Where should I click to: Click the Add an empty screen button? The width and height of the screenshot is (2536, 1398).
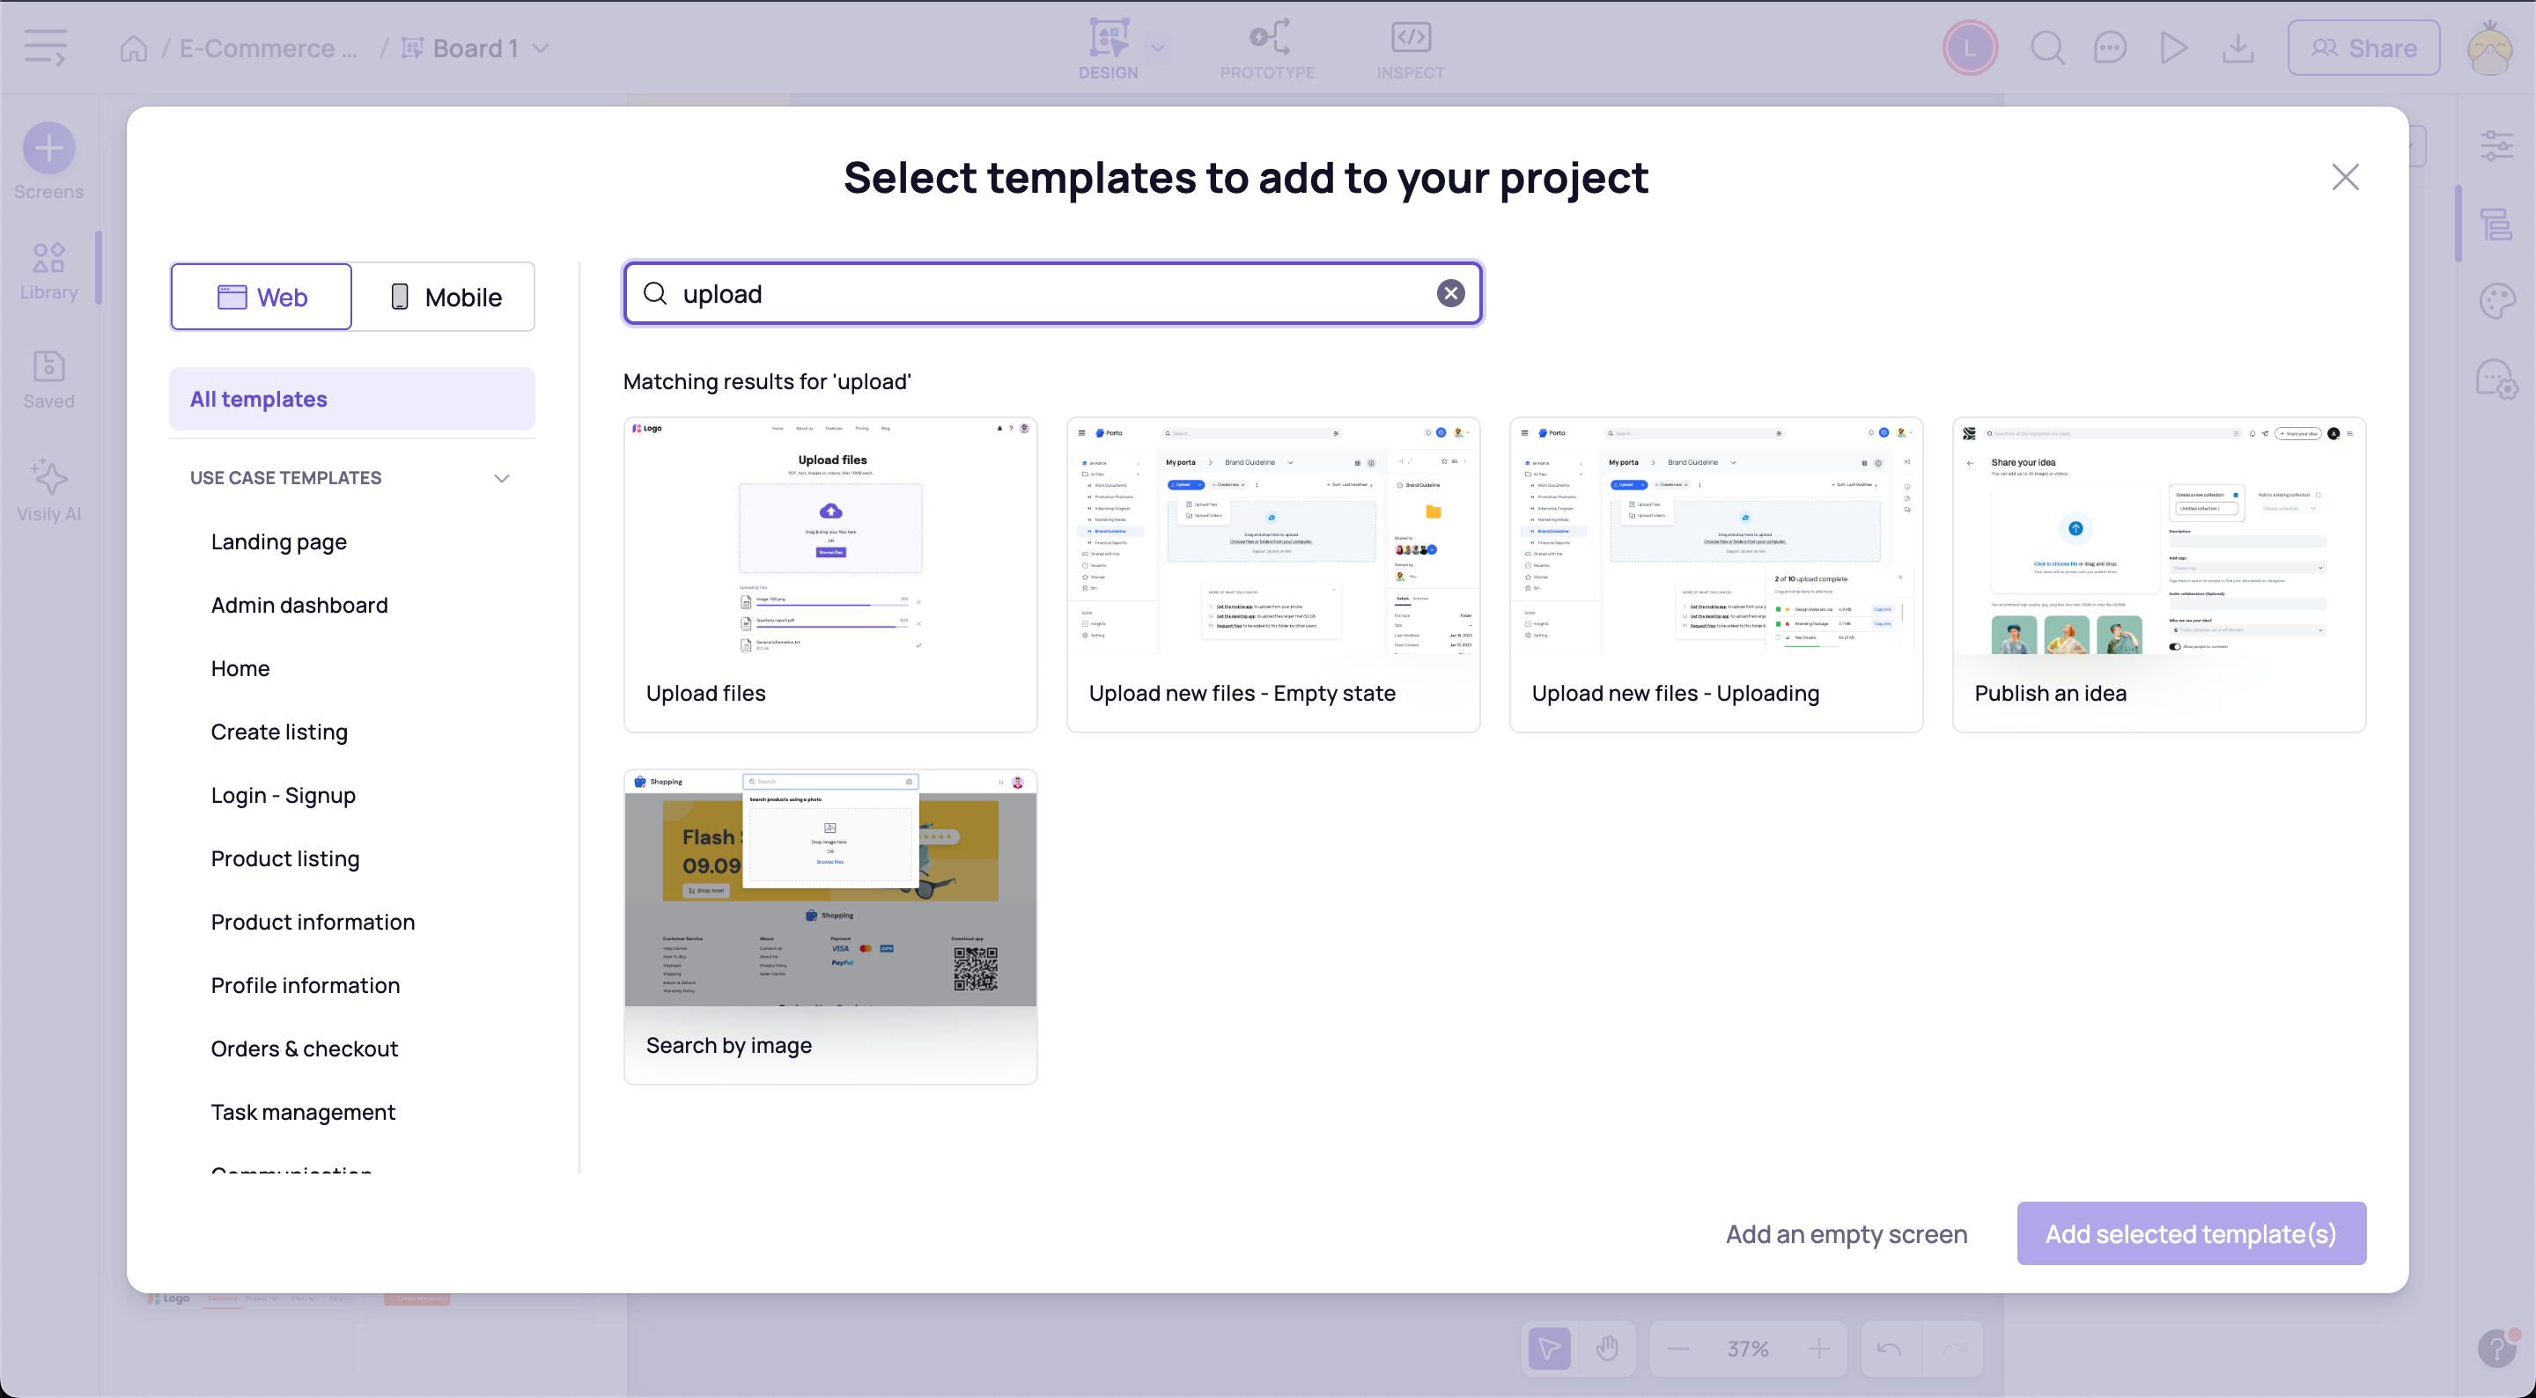(1846, 1232)
